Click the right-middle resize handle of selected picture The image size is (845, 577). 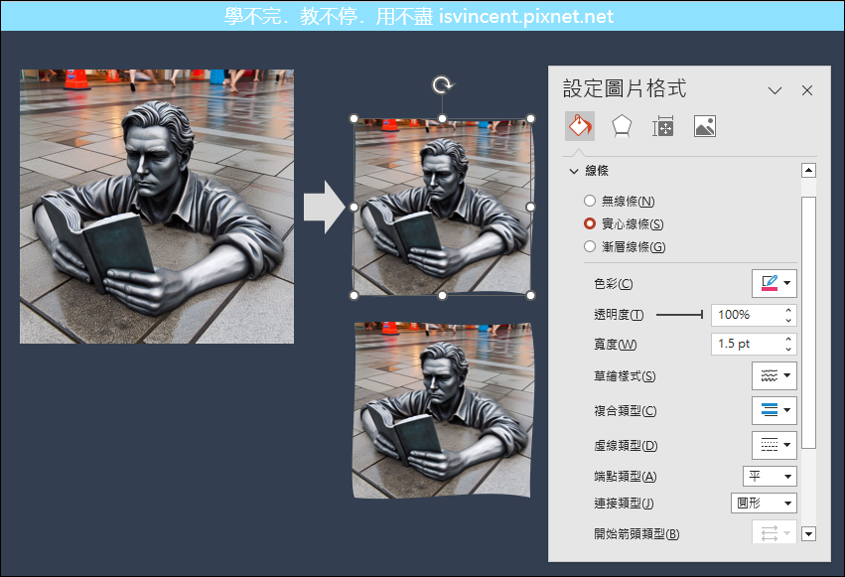(x=531, y=207)
